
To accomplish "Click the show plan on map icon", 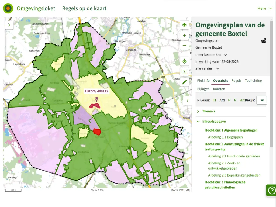I will click(x=263, y=41).
